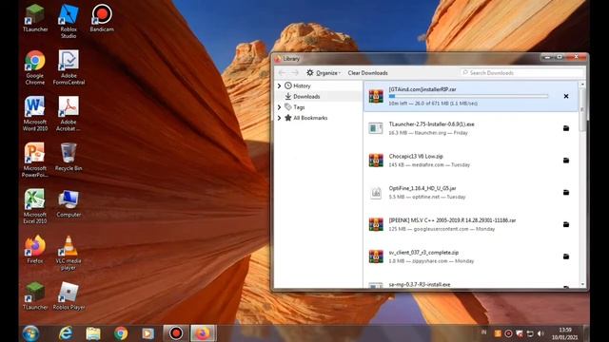Select the Roblox Studio desktop icon
Viewport: 609px width, 342px height.
coord(69,21)
